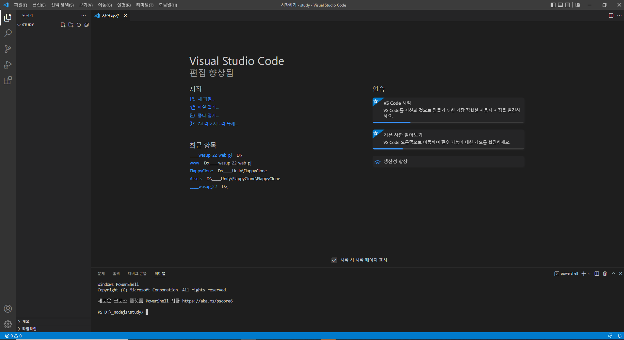
Task: Select the 터미널 panel tab
Action: click(x=160, y=274)
